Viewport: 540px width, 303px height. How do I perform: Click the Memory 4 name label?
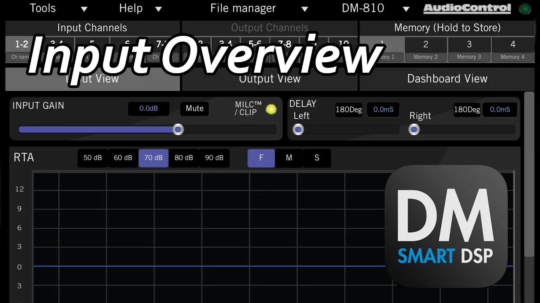coord(513,57)
